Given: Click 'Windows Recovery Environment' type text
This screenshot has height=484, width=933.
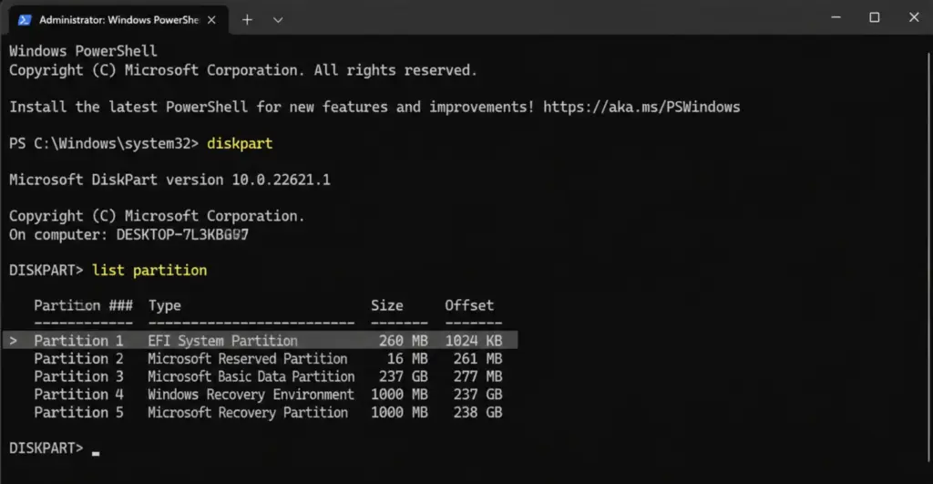Looking at the screenshot, I should pyautogui.click(x=251, y=395).
